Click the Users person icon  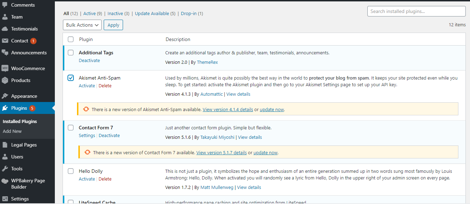coord(5,157)
